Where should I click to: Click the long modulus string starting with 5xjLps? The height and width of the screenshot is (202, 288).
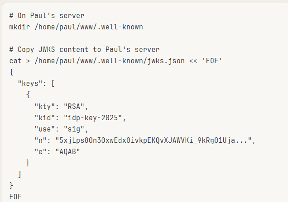154,140
